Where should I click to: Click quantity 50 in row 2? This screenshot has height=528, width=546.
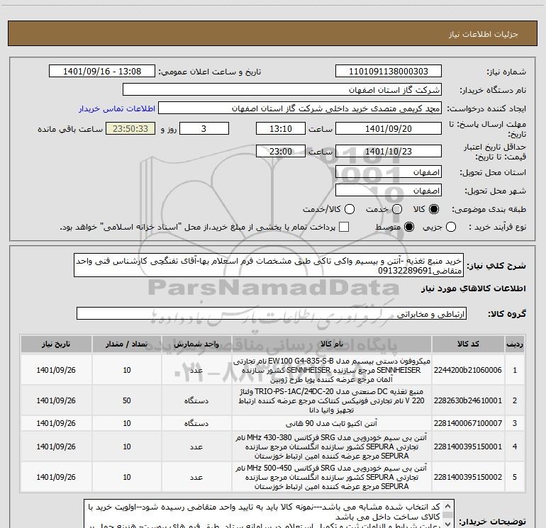(126, 400)
